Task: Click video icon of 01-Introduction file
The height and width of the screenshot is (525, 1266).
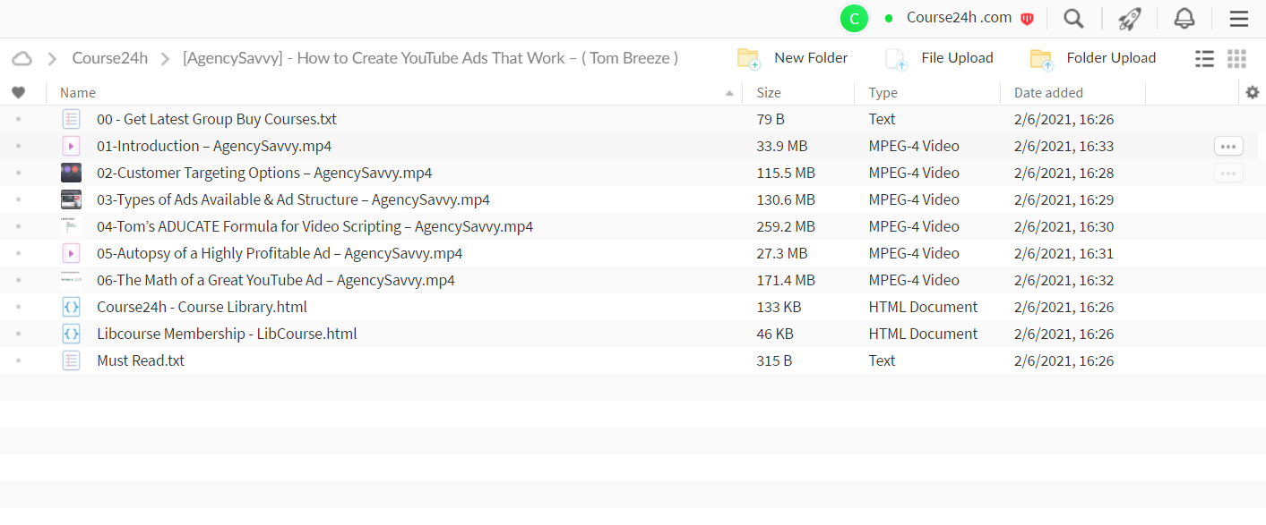Action: 71,146
